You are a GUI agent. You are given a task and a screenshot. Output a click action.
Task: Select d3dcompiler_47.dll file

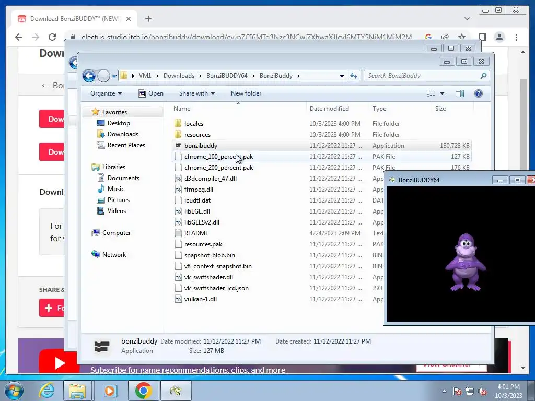tap(210, 179)
